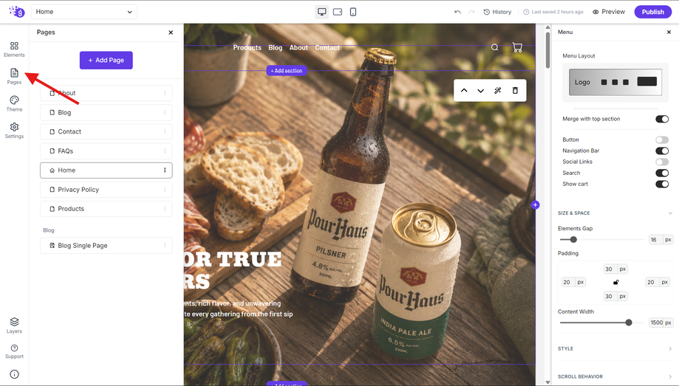Open Elements Gap unit dropdown

pos(668,240)
